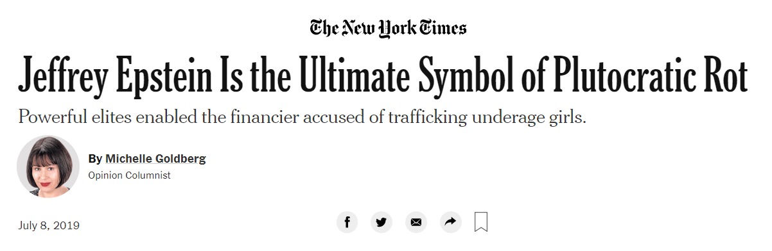
Task: Click the "By" text before the author name
Action: [95, 159]
